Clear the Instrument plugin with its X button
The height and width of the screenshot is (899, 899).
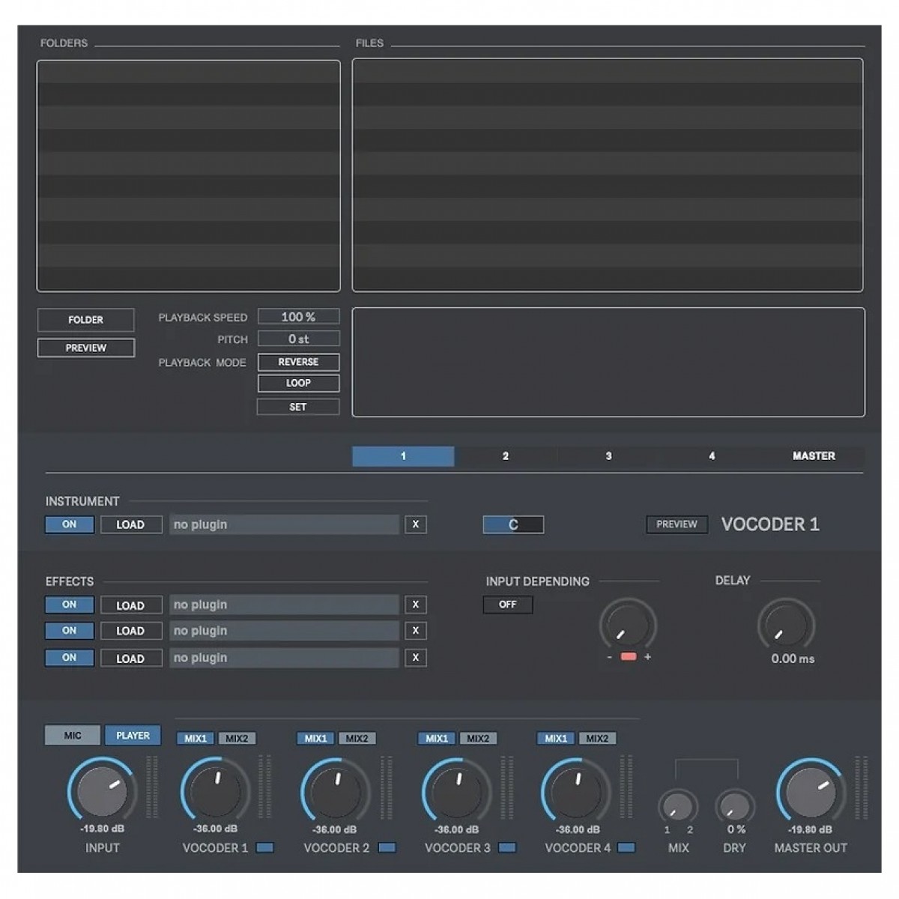click(415, 524)
